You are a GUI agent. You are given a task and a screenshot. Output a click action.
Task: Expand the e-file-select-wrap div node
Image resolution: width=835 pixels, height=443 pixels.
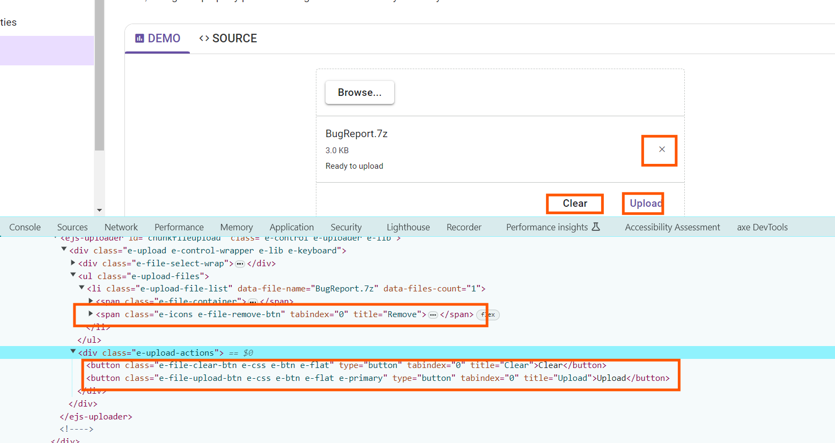73,263
